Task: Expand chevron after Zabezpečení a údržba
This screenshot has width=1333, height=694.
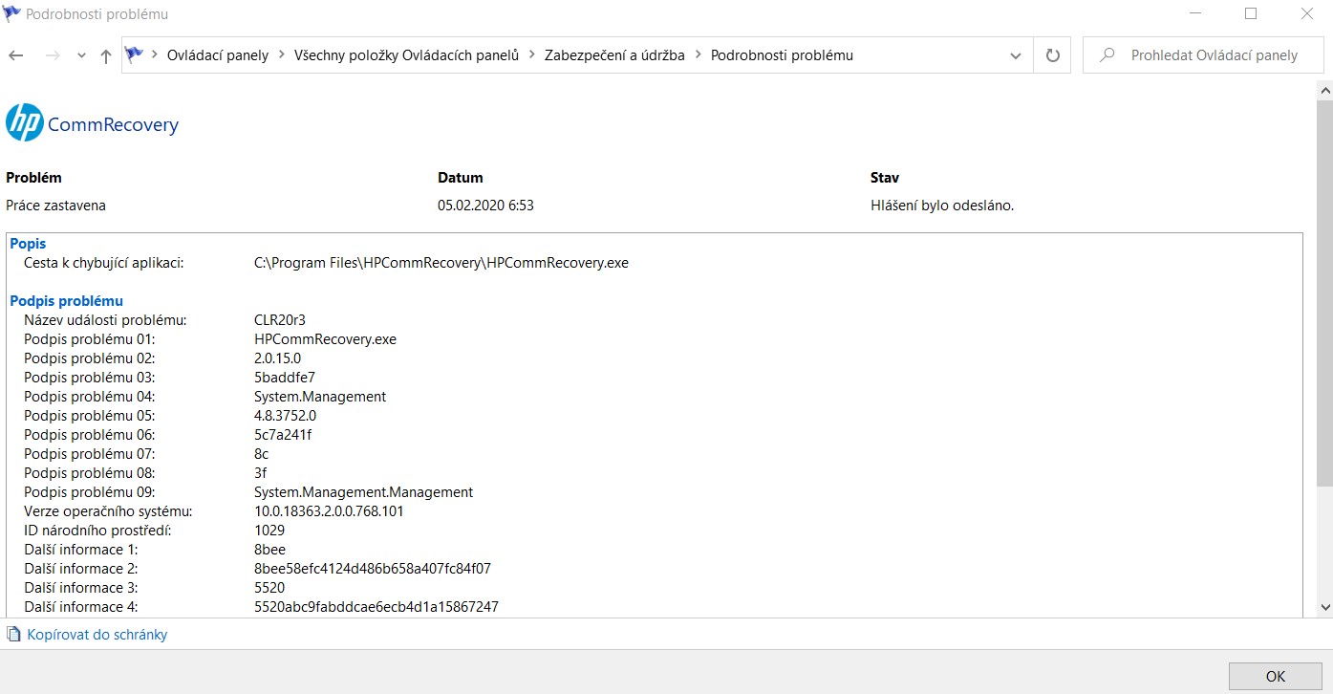Action: click(699, 54)
